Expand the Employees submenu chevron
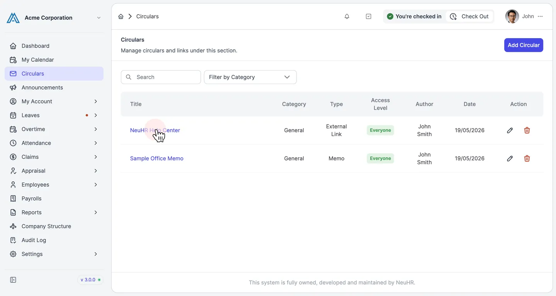This screenshot has width=556, height=296. tap(96, 185)
